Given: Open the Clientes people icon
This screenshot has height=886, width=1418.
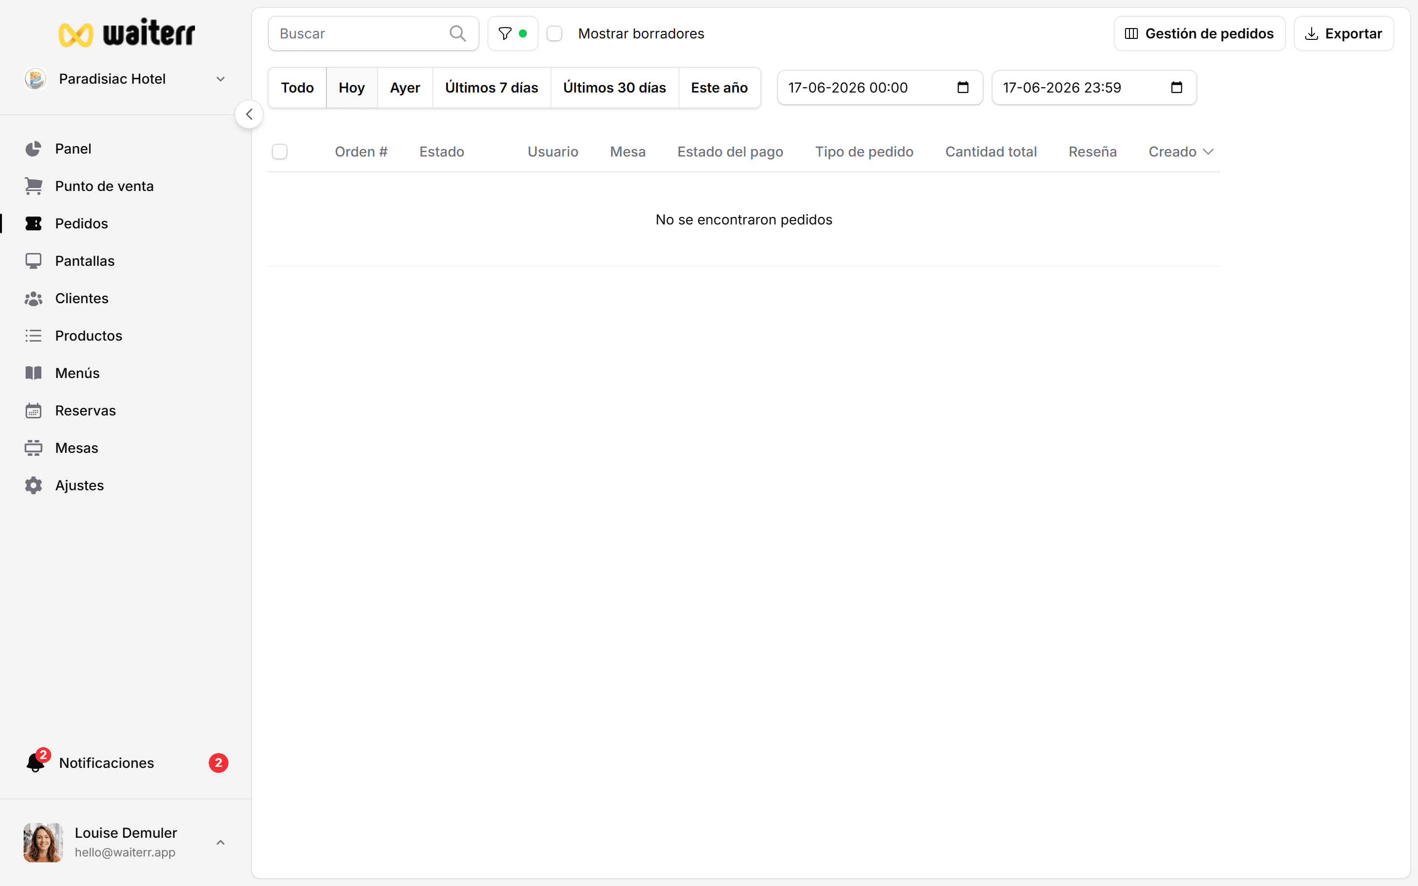Looking at the screenshot, I should coord(33,298).
